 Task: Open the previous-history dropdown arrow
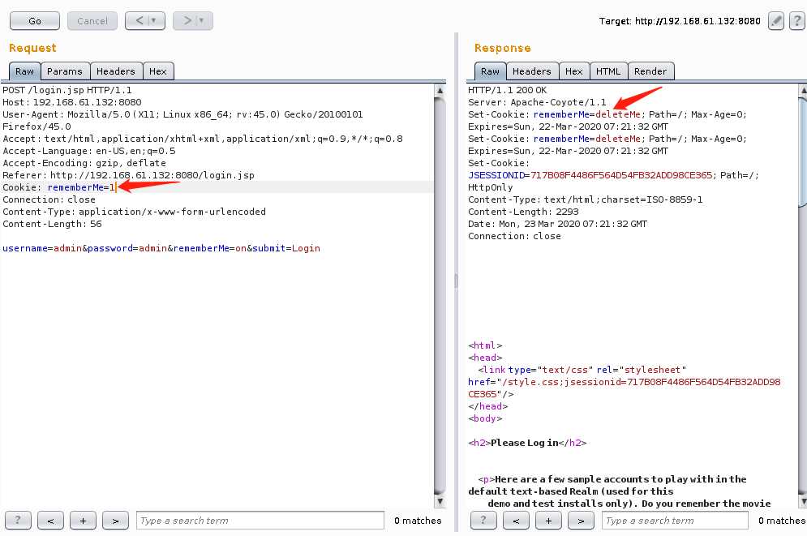coord(154,20)
